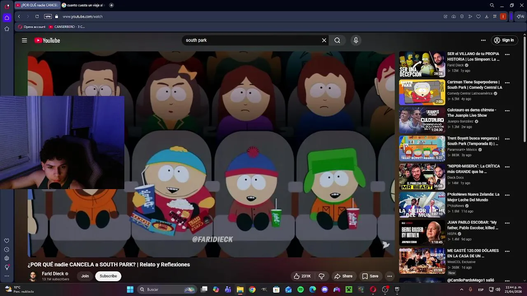
Task: Add page to bookmarks with heart icon
Action: pyautogui.click(x=478, y=16)
